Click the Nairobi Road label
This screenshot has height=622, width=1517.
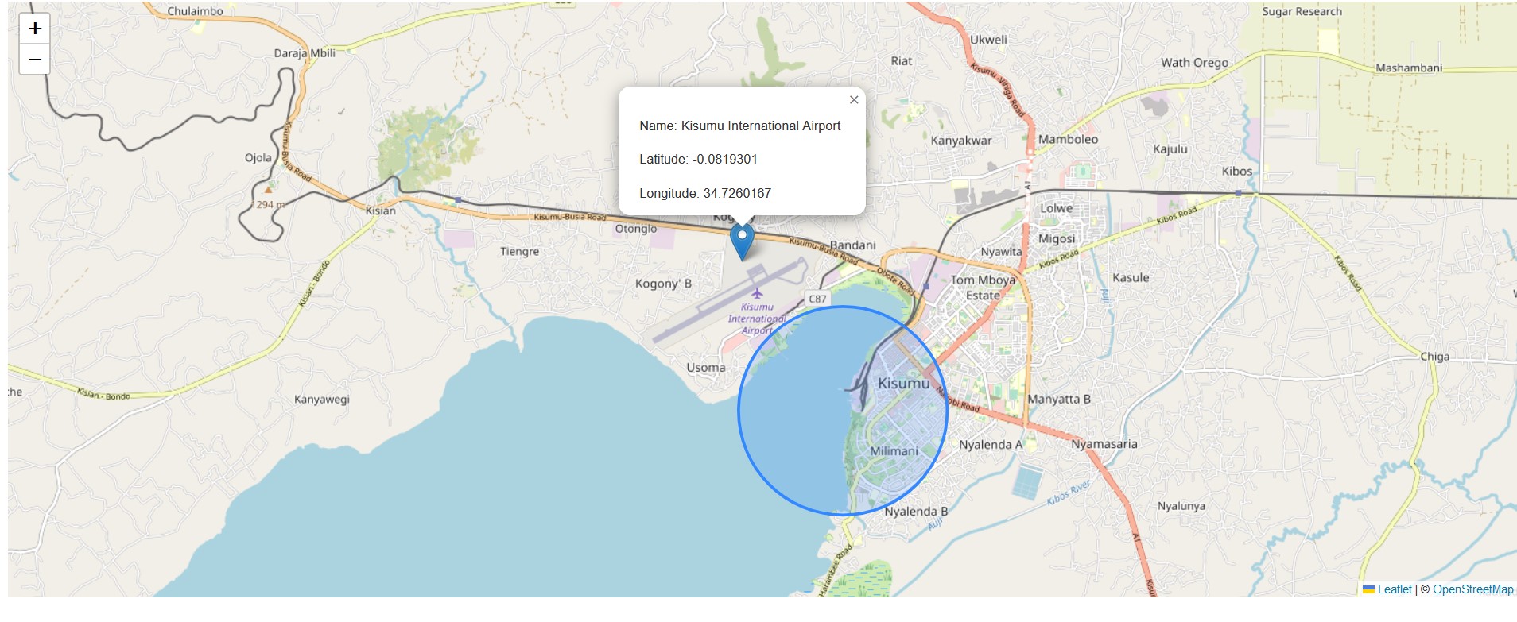[x=958, y=400]
